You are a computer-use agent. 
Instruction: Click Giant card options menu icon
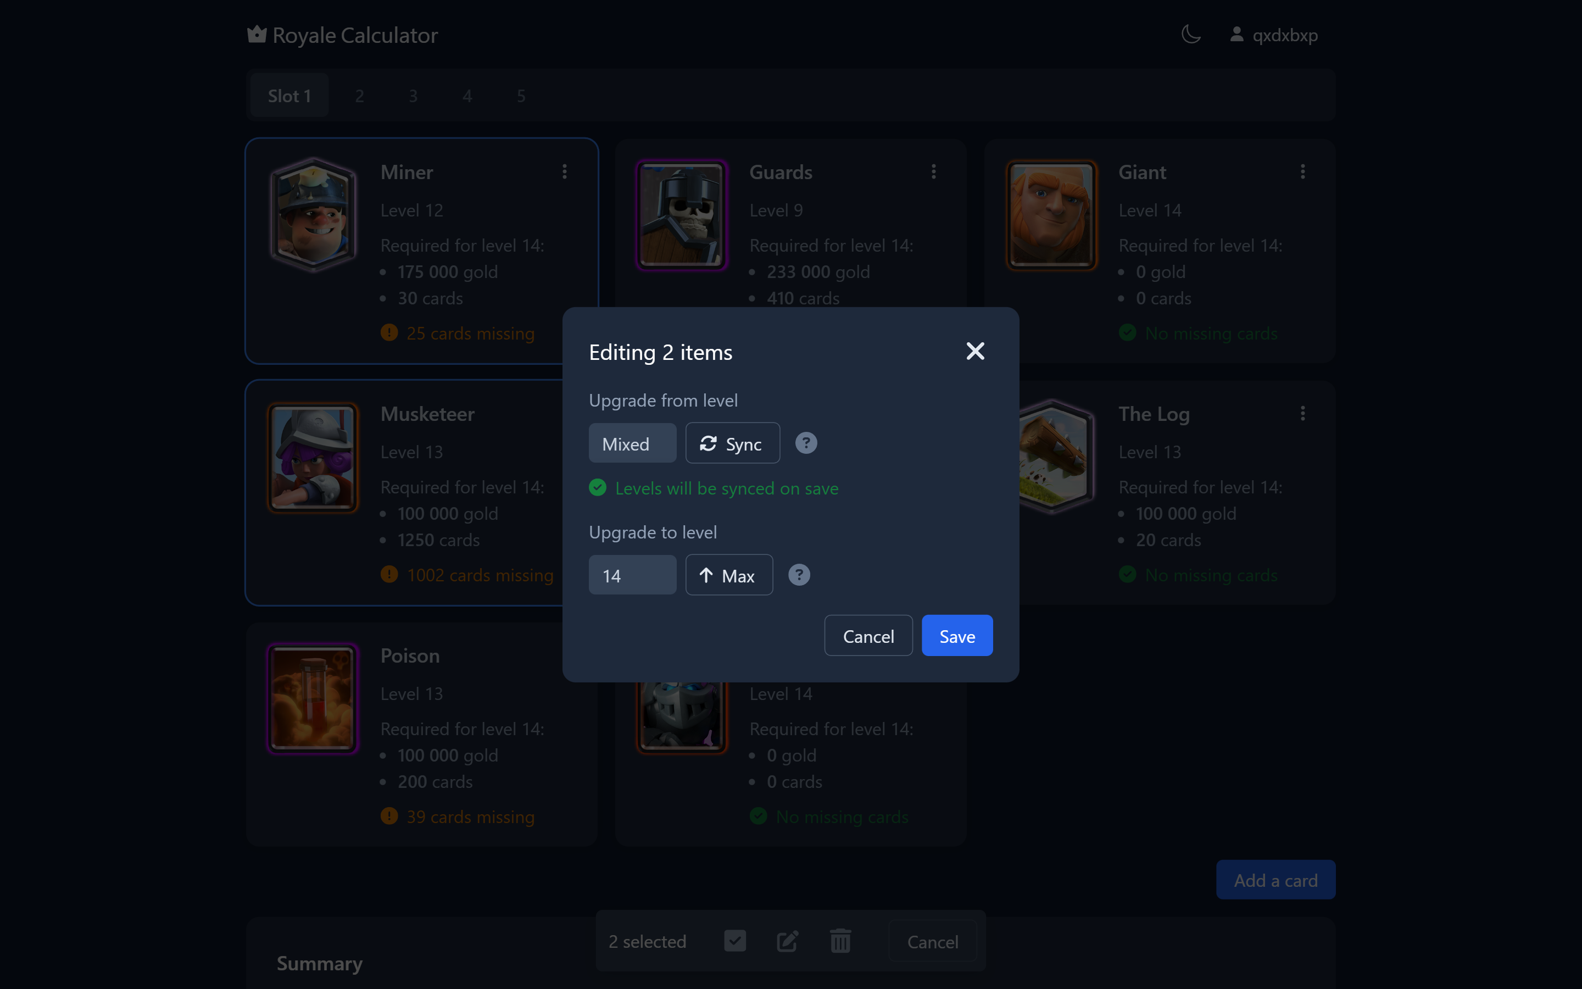[1303, 171]
